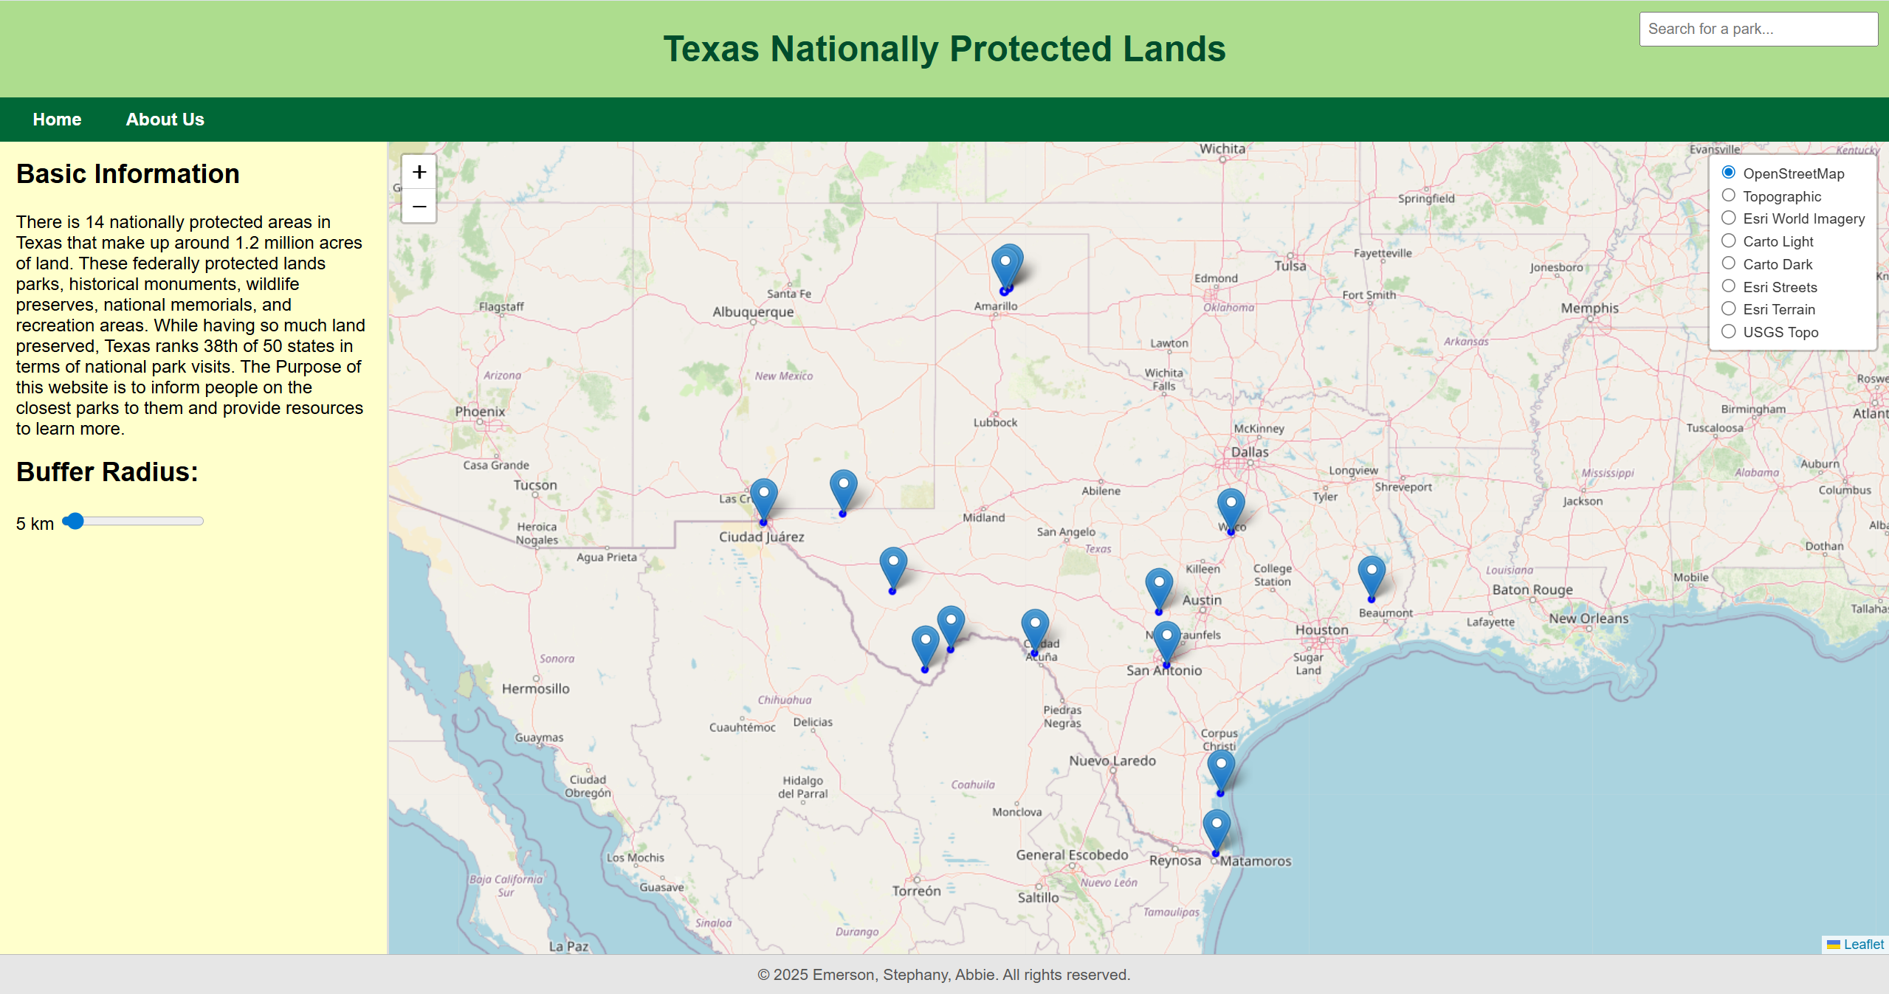Click the marker near Matamoros

(x=1217, y=829)
